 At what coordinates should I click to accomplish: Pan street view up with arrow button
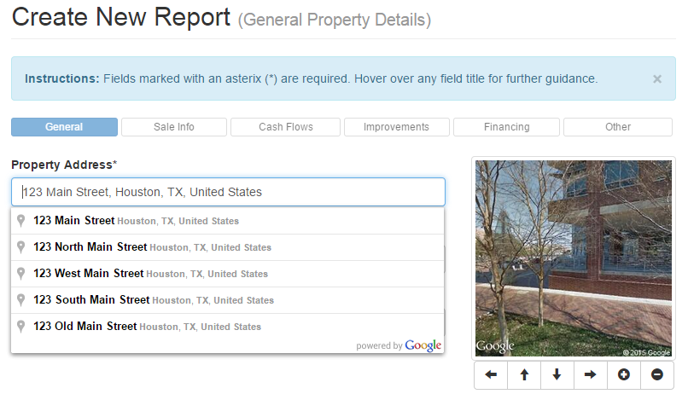(x=524, y=374)
